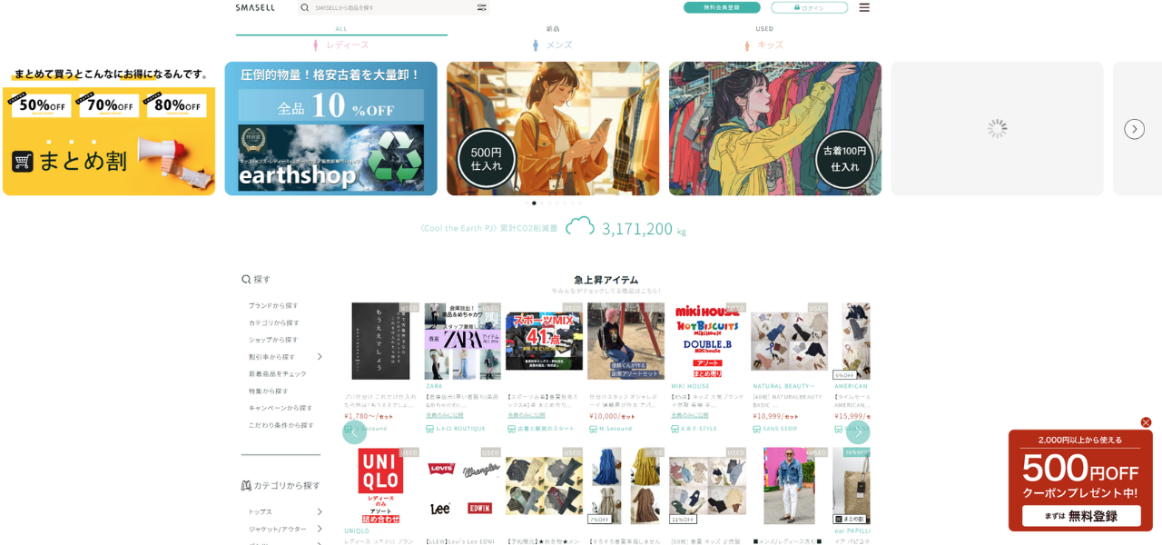Expand the ジャケット/アウター category
The height and width of the screenshot is (545, 1162).
pos(320,529)
